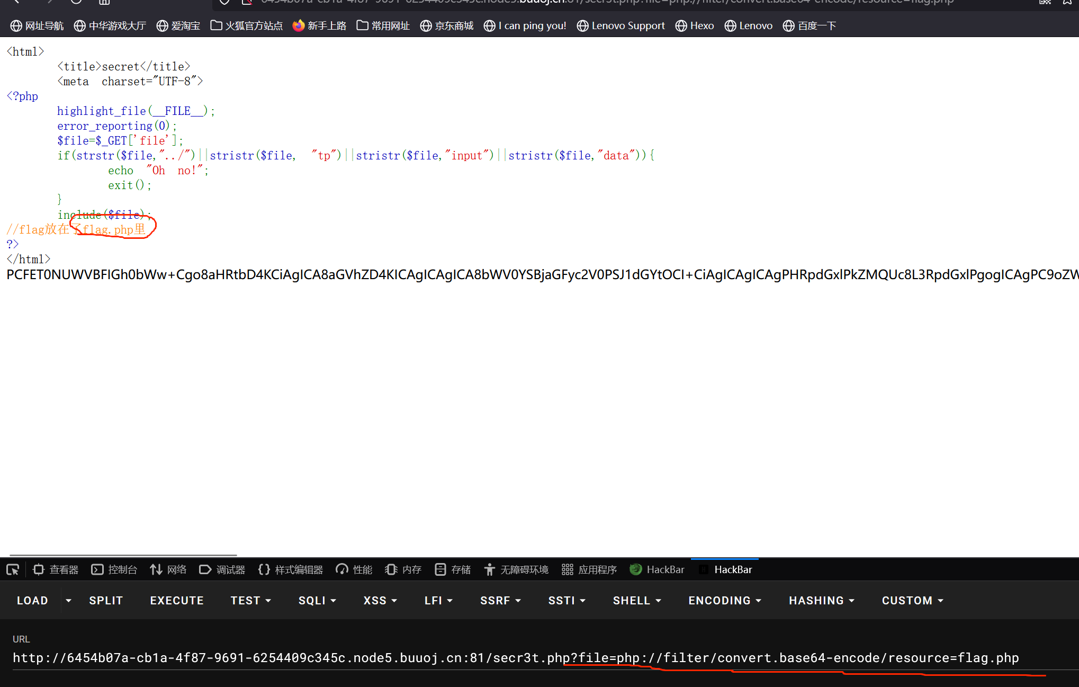Open the 内存 memory panel
The width and height of the screenshot is (1079, 687).
point(403,569)
